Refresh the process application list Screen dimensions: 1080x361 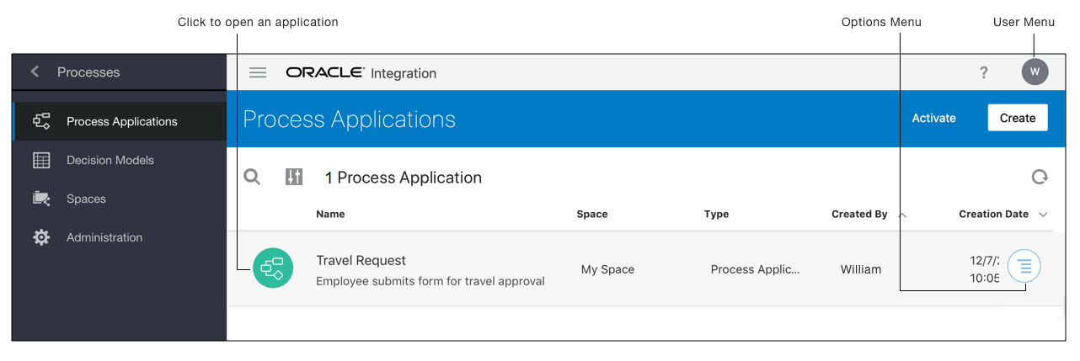(1040, 177)
